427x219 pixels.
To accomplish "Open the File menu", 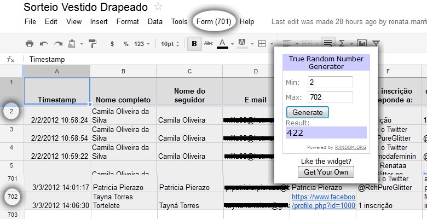I will coord(30,21).
